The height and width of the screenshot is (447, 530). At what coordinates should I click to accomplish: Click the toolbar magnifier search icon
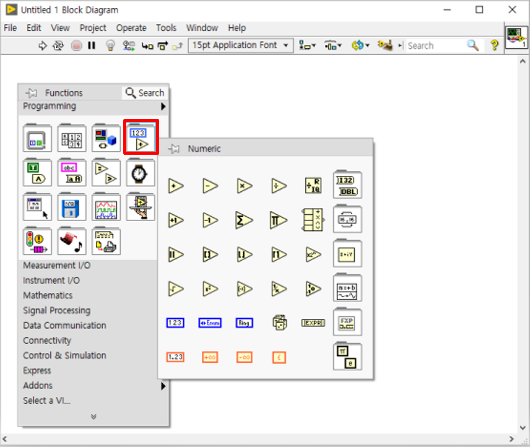[x=473, y=45]
